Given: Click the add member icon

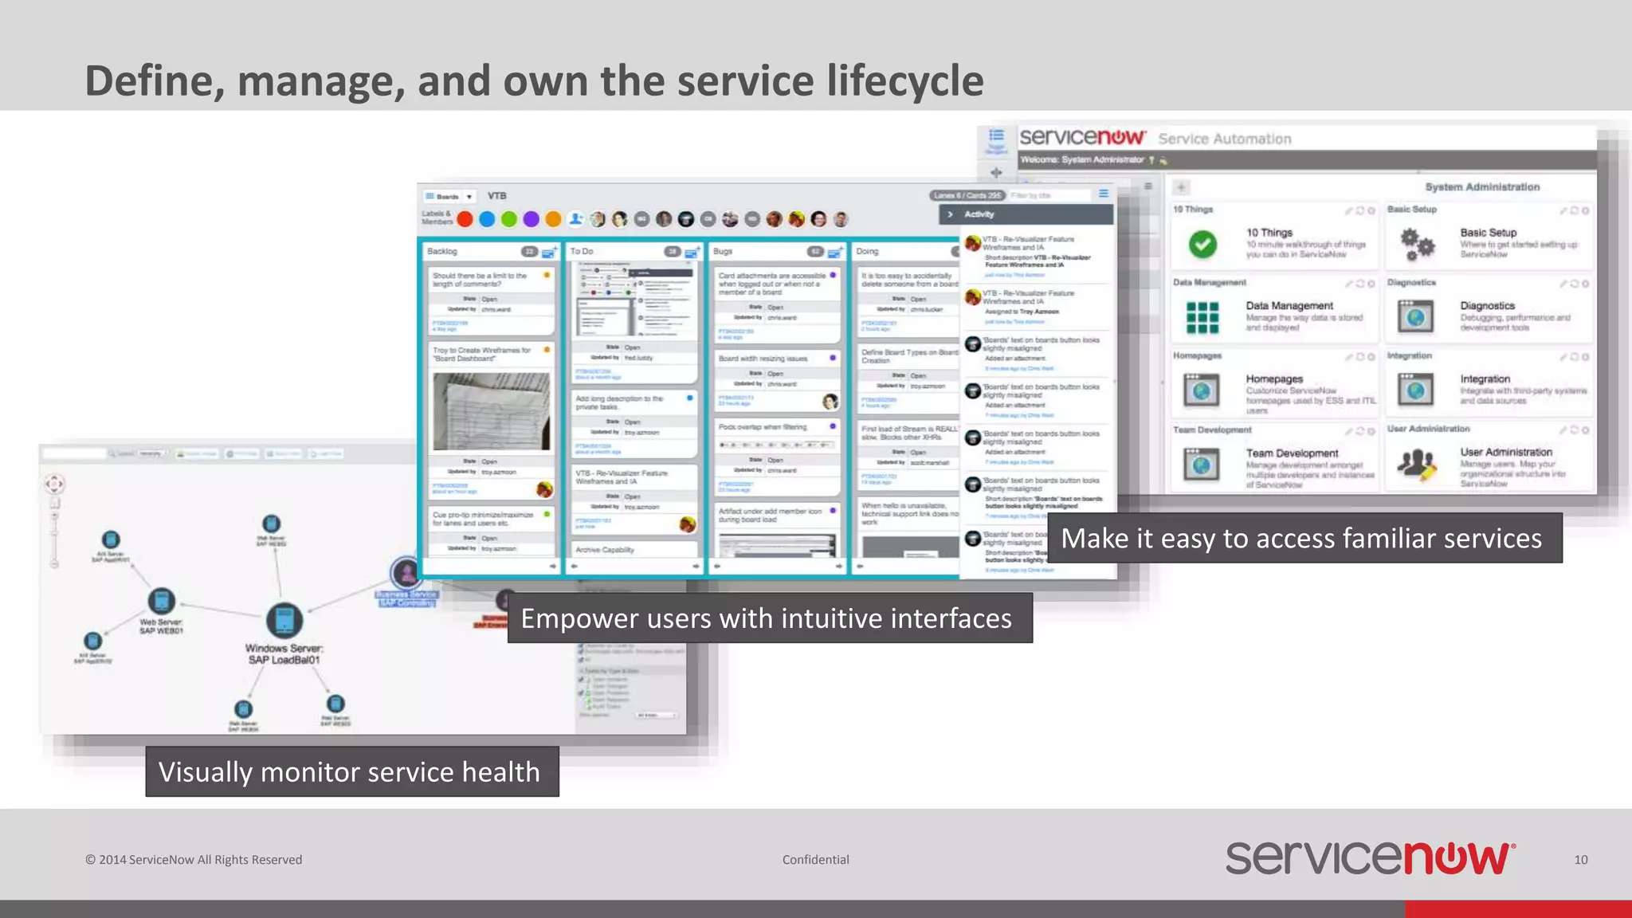Looking at the screenshot, I should [575, 219].
